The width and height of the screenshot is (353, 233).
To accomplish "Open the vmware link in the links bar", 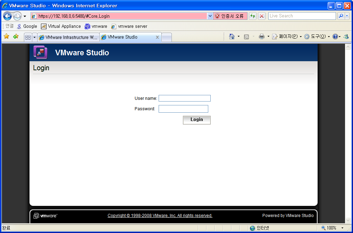I will tap(96, 26).
